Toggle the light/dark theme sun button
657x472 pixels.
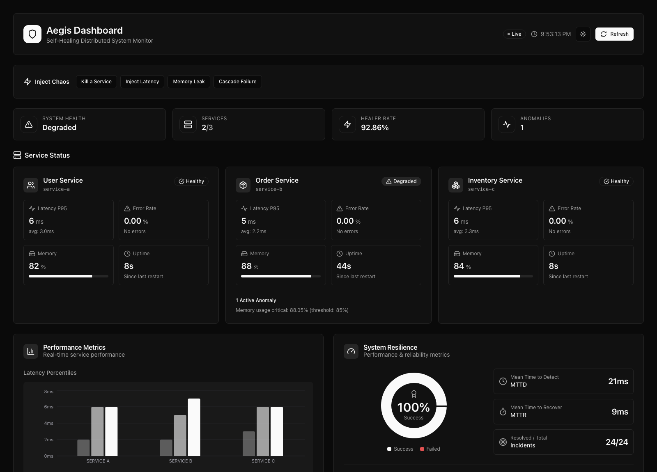pyautogui.click(x=583, y=34)
